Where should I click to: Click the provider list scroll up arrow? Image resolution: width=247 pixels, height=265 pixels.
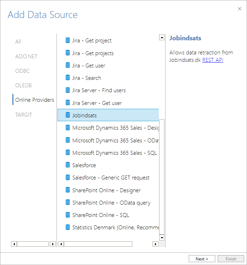pos(162,37)
